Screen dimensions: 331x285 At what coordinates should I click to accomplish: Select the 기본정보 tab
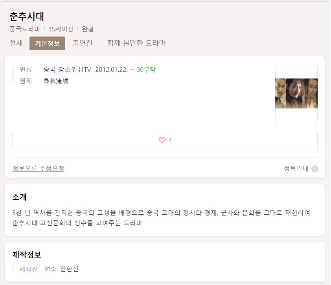coord(47,44)
